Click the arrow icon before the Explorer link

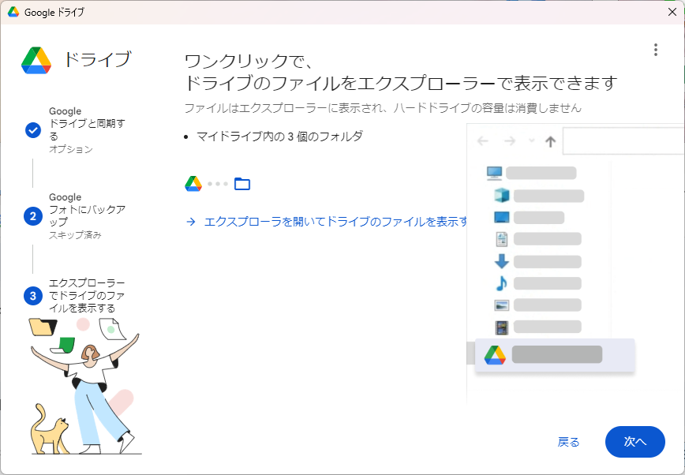(191, 222)
